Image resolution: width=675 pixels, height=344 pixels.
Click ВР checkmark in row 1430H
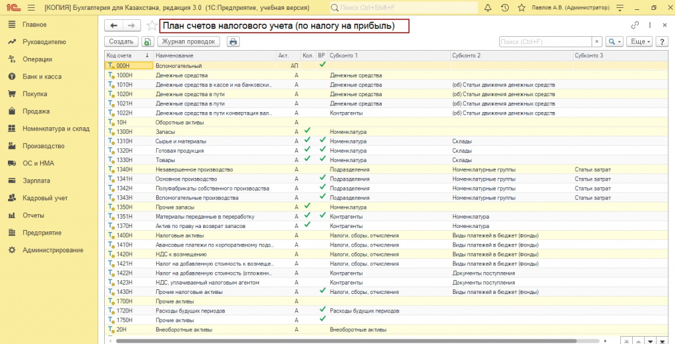pos(322,291)
